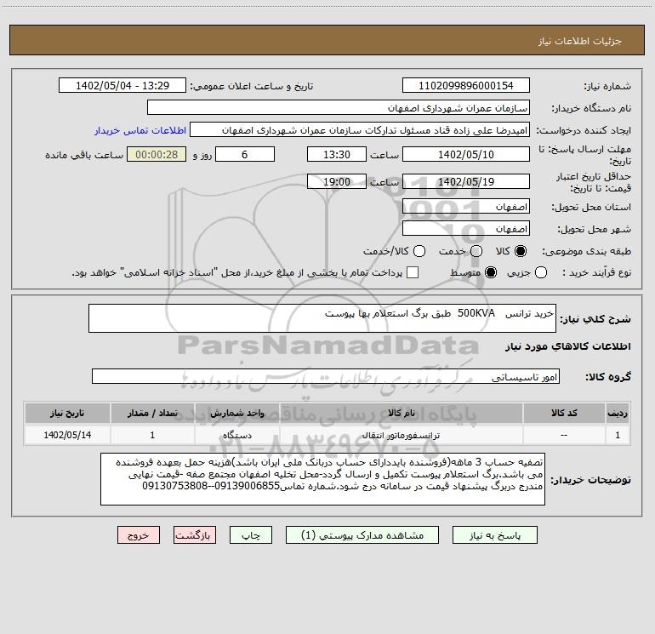Choose the جزیی purchase type option
This screenshot has width=655, height=634.
click(541, 273)
